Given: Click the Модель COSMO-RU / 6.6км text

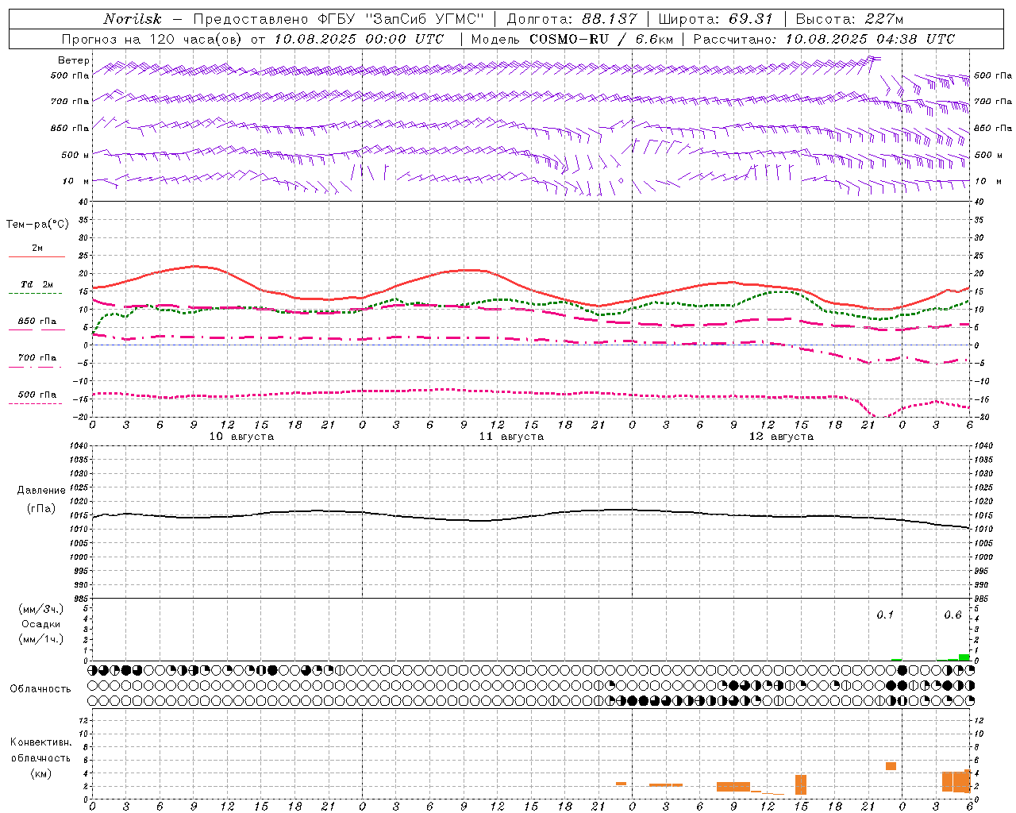Looking at the screenshot, I should pos(571,39).
